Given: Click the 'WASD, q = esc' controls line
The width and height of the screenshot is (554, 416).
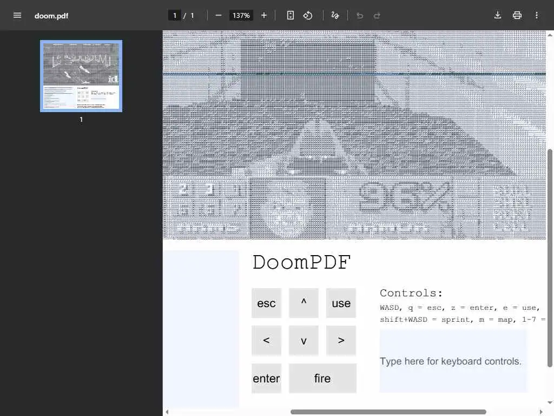Looking at the screenshot, I should pyautogui.click(x=460, y=308).
